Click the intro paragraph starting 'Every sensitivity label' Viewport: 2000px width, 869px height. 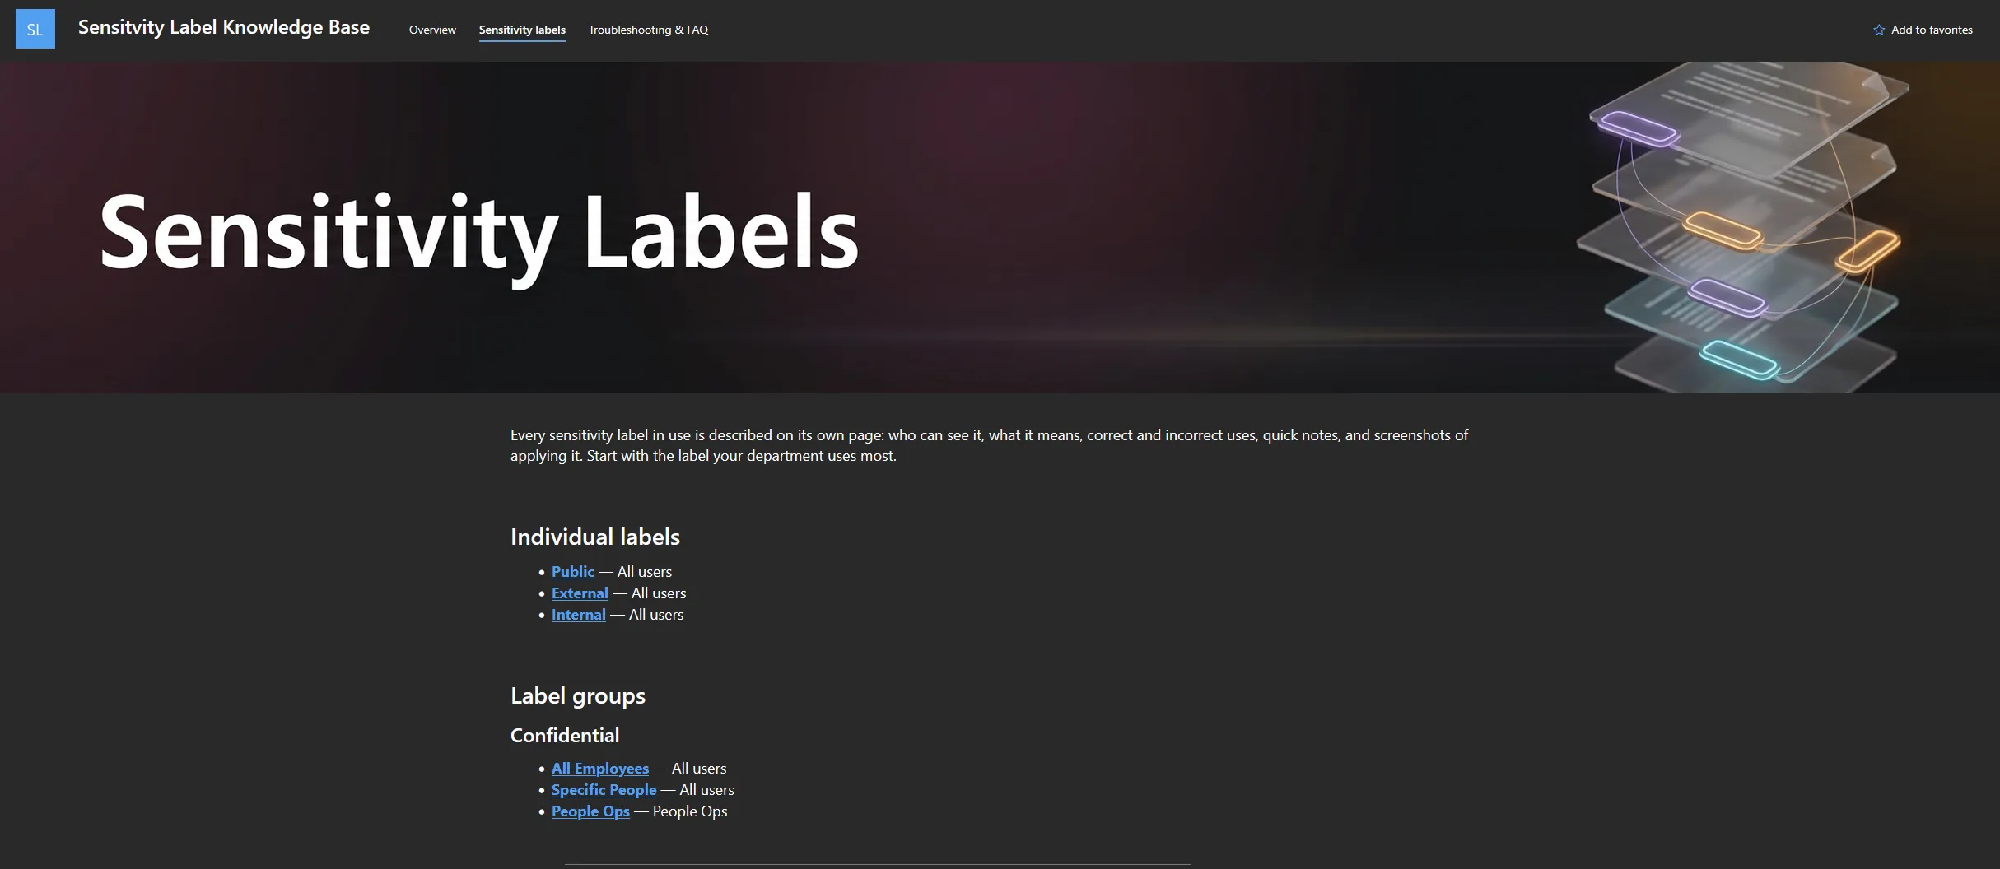(989, 445)
